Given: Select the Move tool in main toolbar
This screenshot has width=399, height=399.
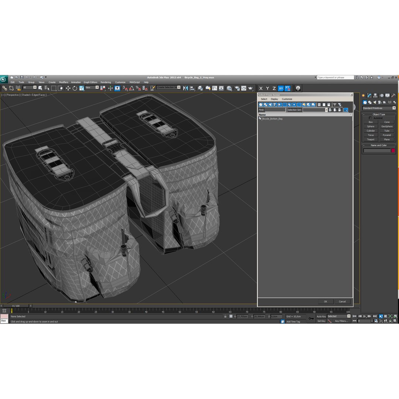Looking at the screenshot, I should click(68, 88).
